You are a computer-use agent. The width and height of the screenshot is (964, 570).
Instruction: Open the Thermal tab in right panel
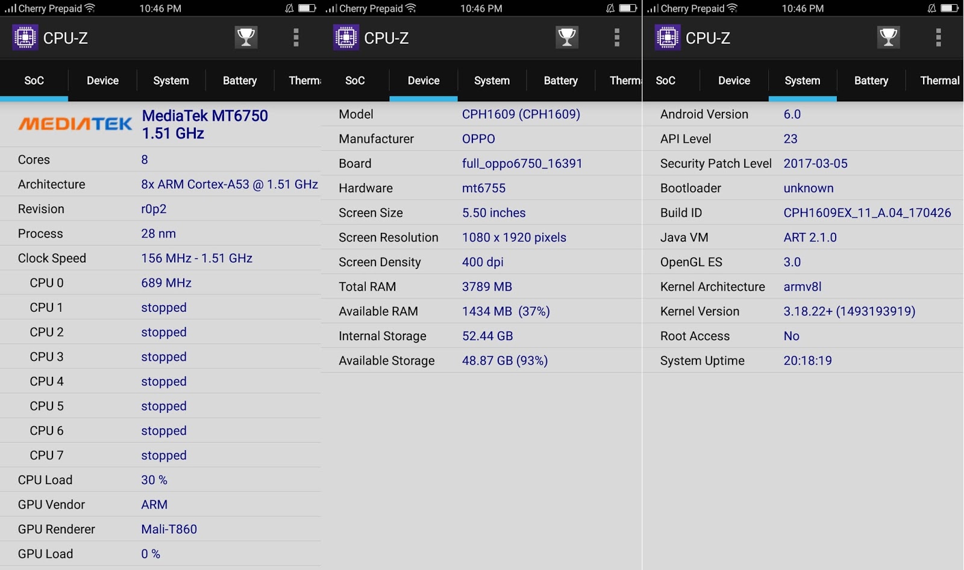[x=939, y=81]
